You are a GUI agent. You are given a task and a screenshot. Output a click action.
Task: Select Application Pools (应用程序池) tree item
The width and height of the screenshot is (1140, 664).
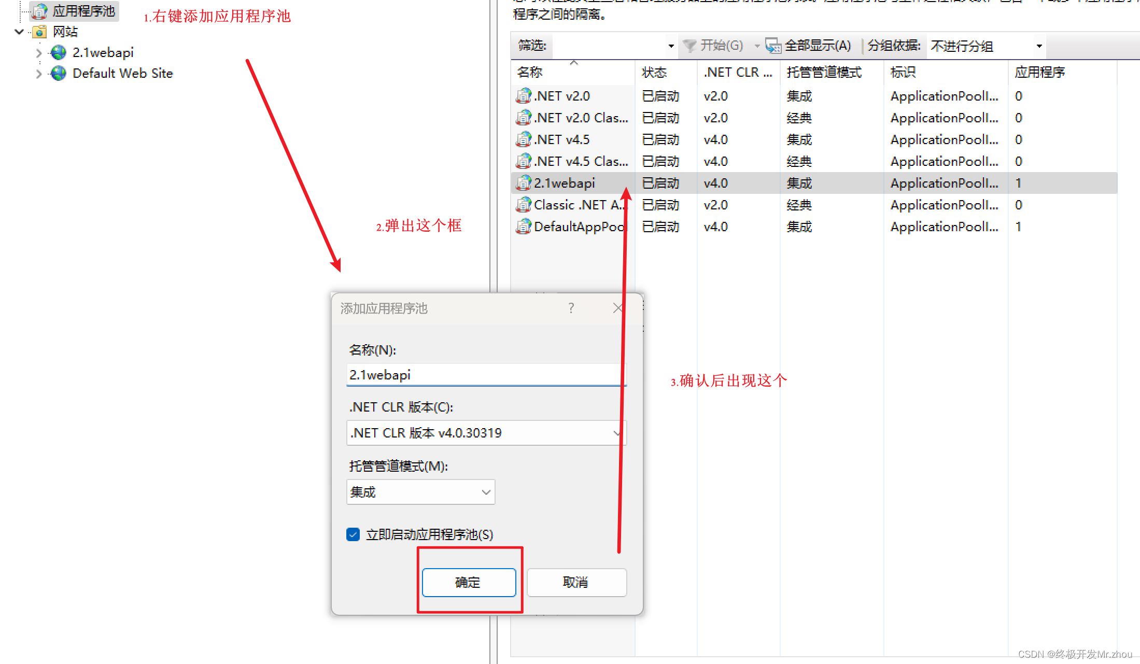pos(84,11)
